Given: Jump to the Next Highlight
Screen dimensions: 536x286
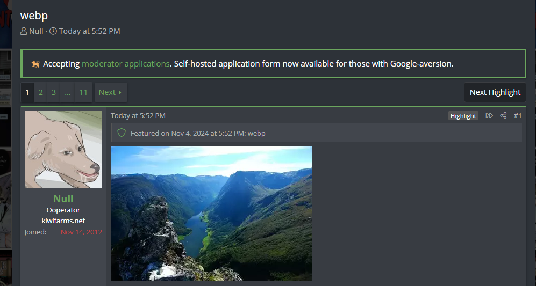Looking at the screenshot, I should pos(495,92).
